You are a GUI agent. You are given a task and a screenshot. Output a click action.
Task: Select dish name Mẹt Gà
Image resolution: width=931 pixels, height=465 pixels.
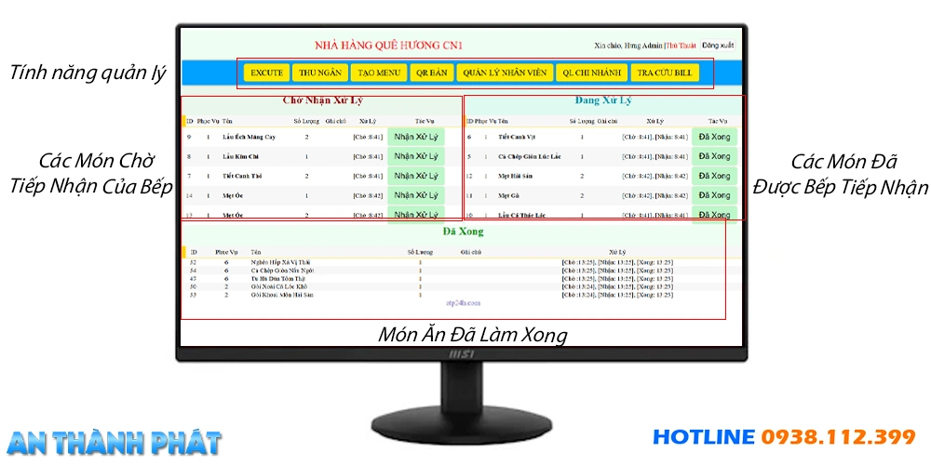coord(509,195)
